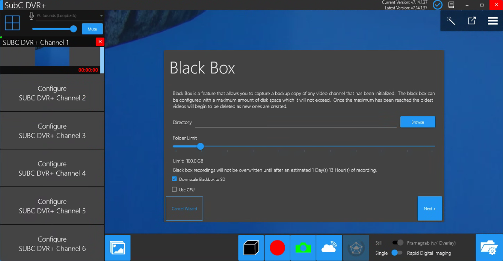Open the image gallery icon
The height and width of the screenshot is (261, 503).
(x=118, y=248)
